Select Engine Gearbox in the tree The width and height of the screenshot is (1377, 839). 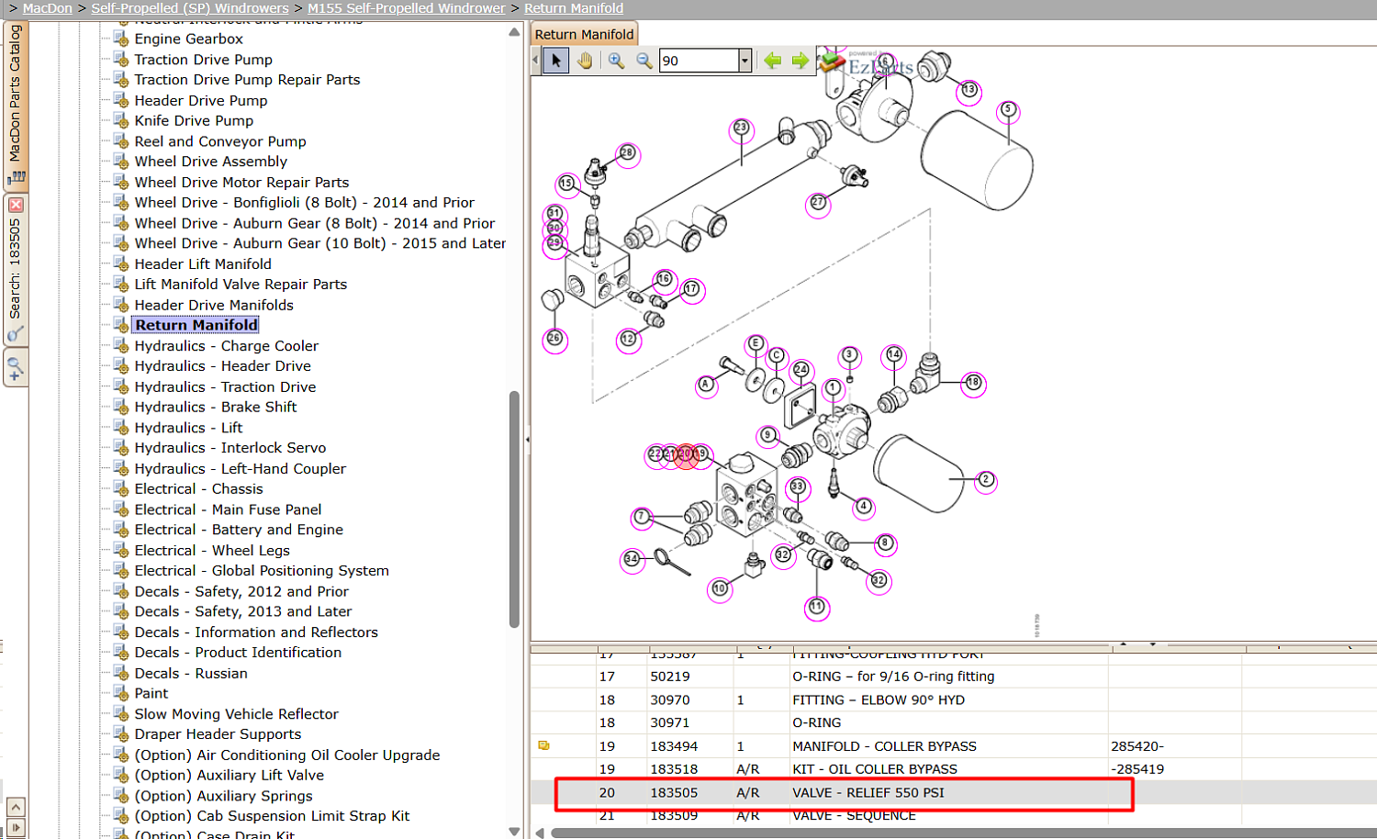[188, 39]
